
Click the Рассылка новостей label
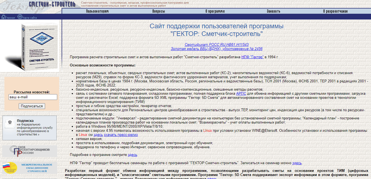coord(32,92)
